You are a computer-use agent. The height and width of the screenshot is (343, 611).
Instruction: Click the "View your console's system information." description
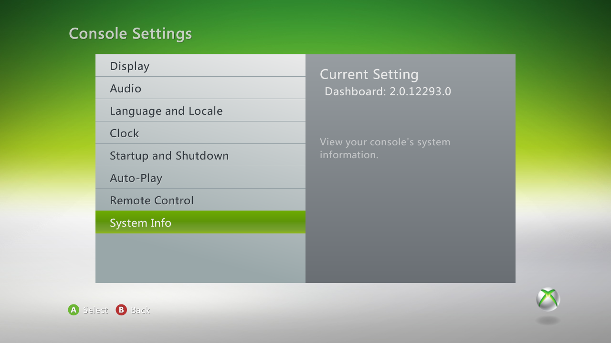click(385, 148)
